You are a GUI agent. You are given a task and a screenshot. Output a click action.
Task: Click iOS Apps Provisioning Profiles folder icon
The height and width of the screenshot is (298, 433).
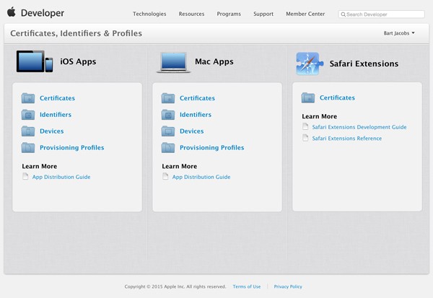28,148
